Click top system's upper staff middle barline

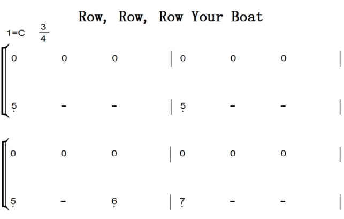(x=171, y=59)
